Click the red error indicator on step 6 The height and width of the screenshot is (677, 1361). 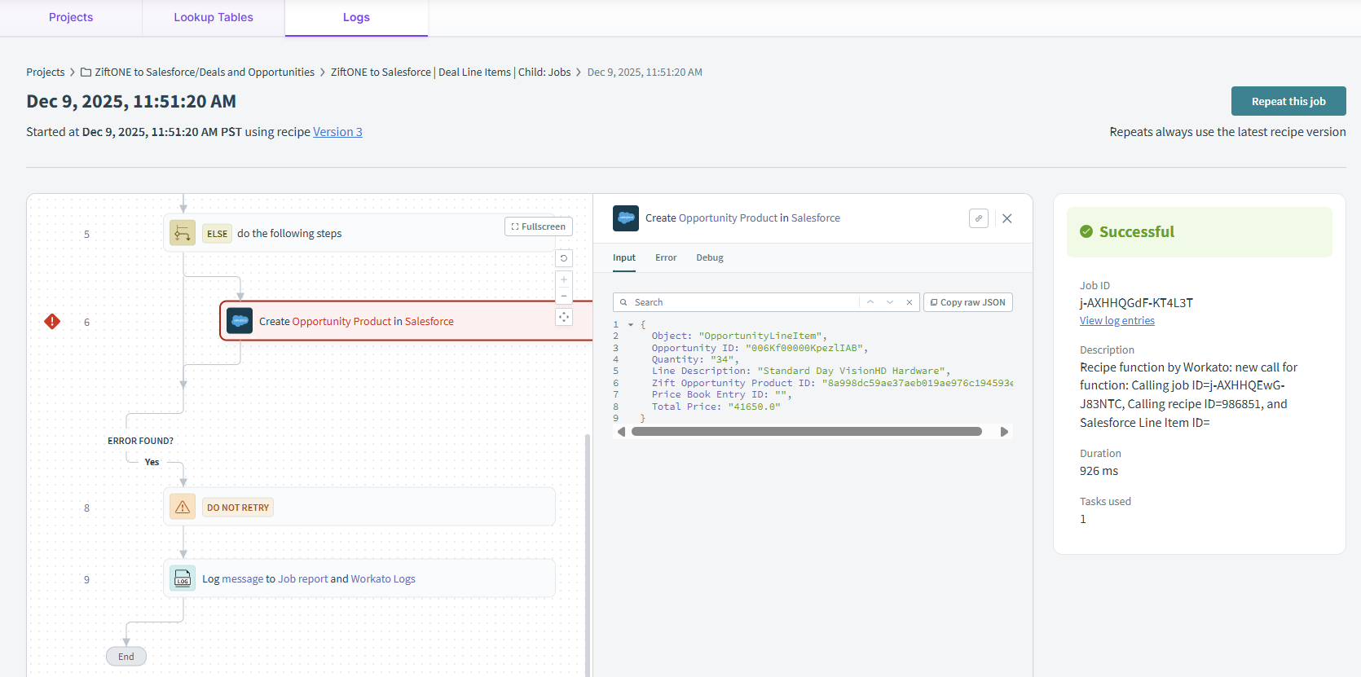click(52, 322)
